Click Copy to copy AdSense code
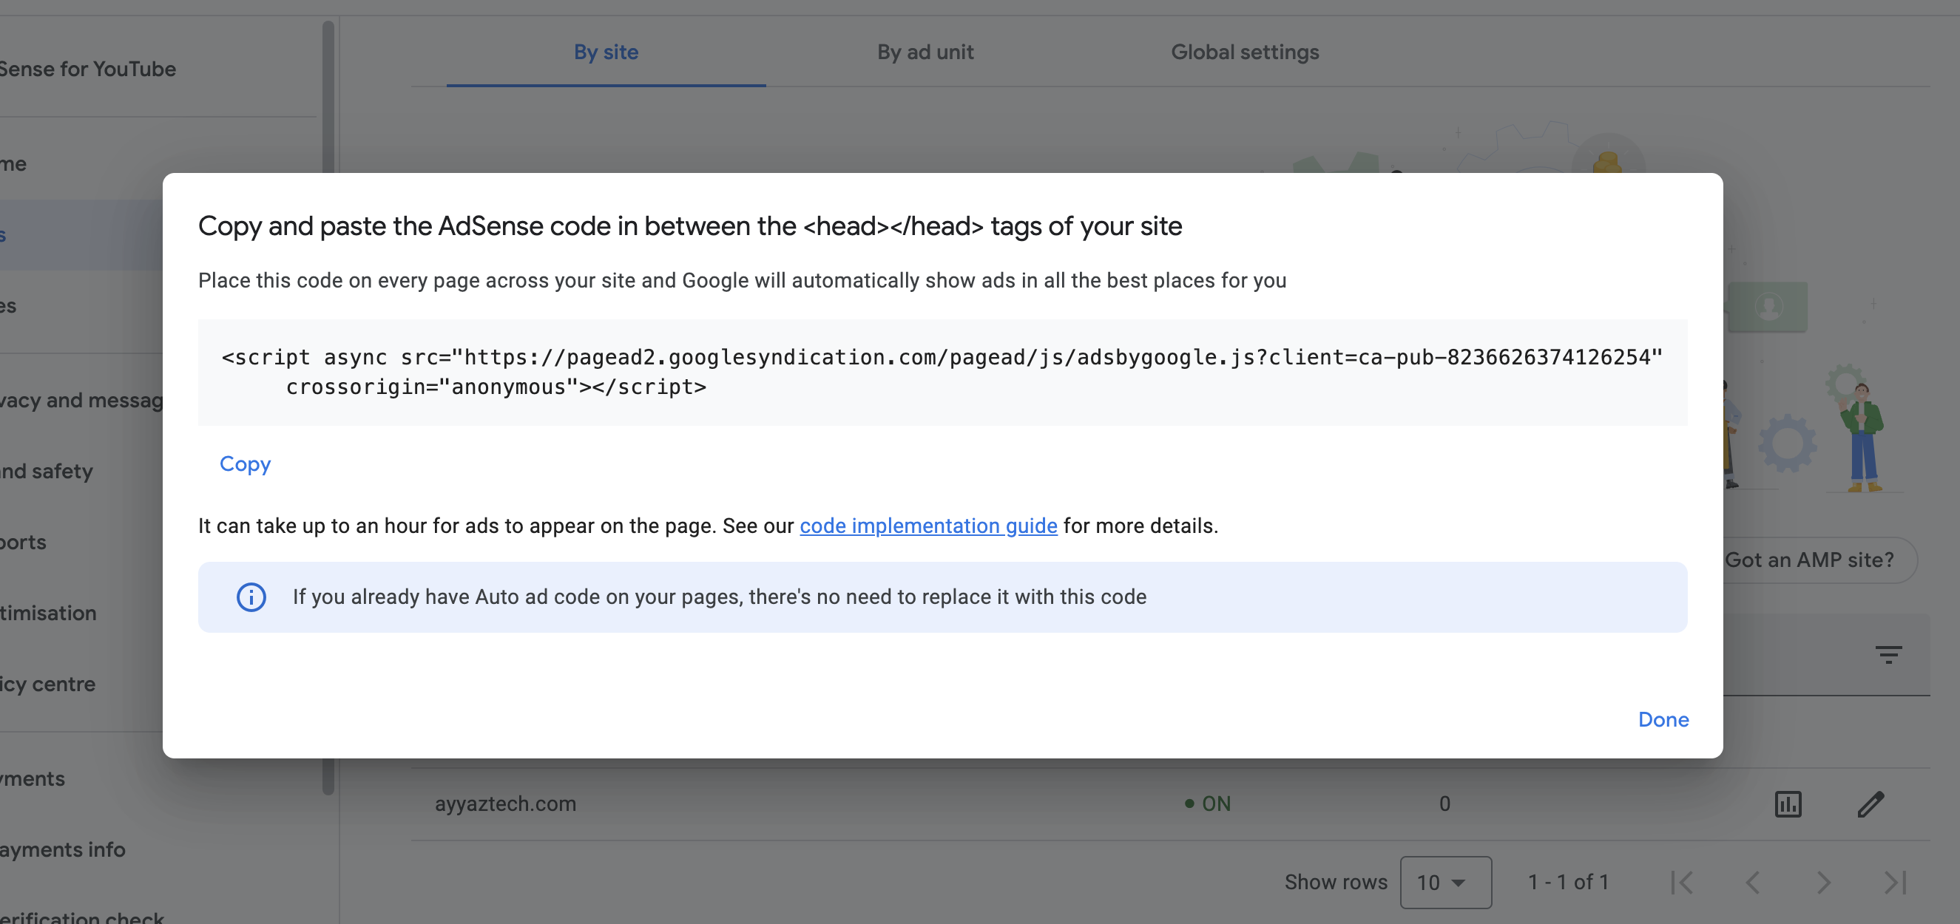 pos(245,464)
